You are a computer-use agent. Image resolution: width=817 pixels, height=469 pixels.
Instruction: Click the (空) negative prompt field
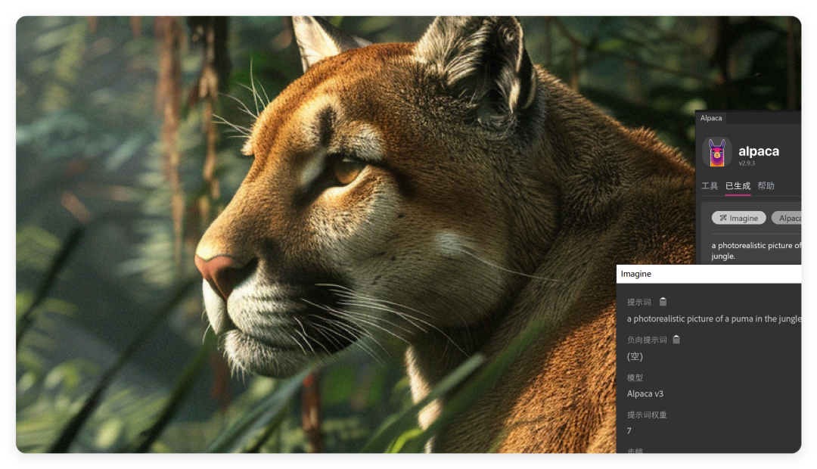pyautogui.click(x=634, y=356)
